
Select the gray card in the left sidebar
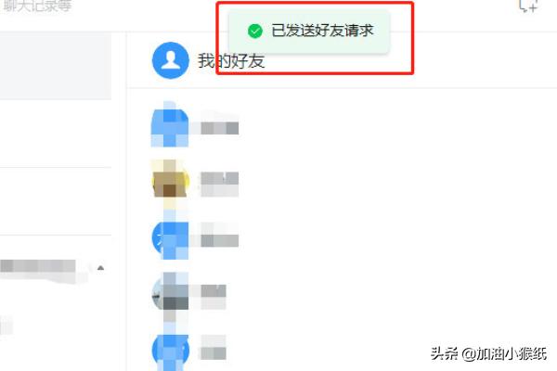point(56,65)
